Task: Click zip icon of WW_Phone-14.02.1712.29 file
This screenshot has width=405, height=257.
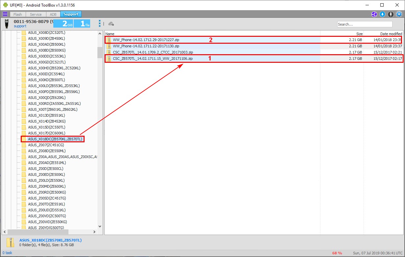Action: pos(109,40)
